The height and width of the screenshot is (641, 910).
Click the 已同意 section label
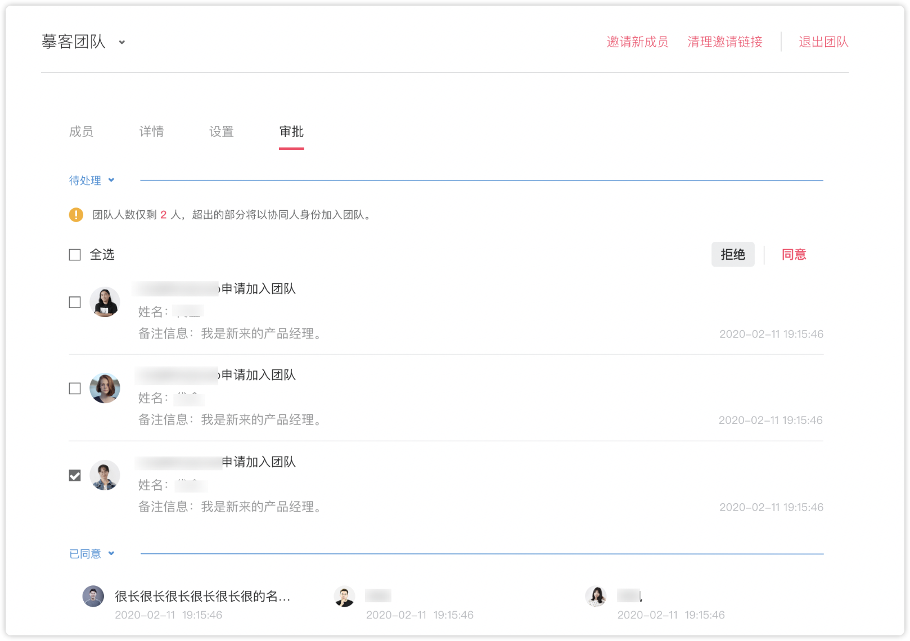85,554
